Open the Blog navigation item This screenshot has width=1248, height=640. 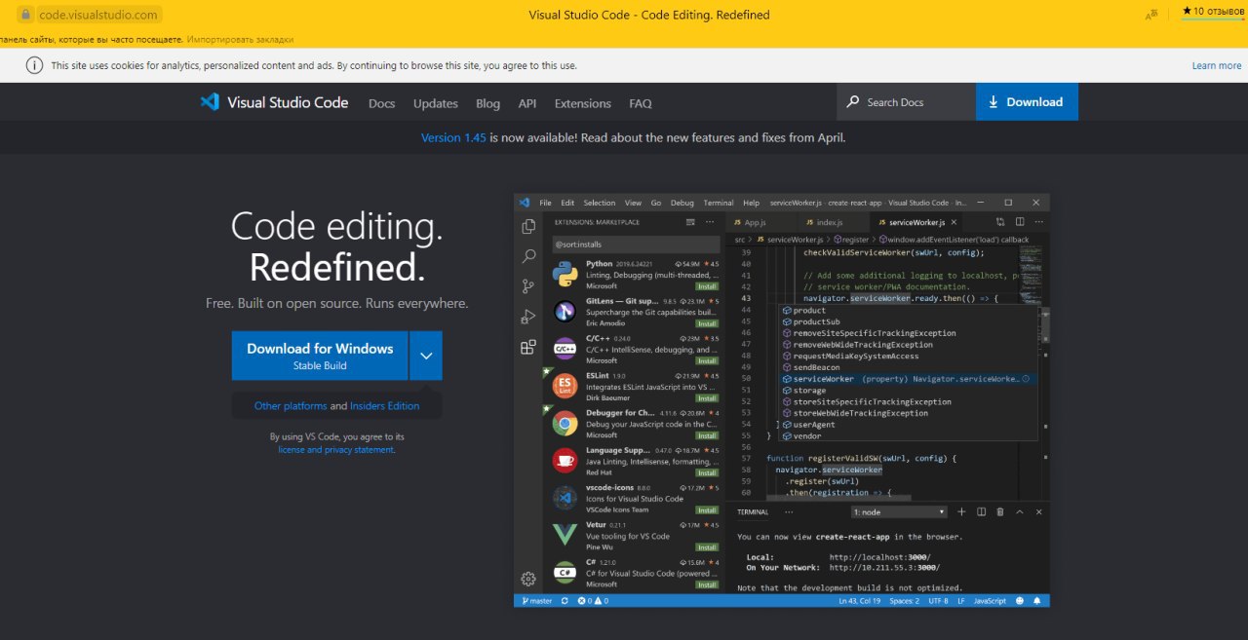tap(487, 103)
